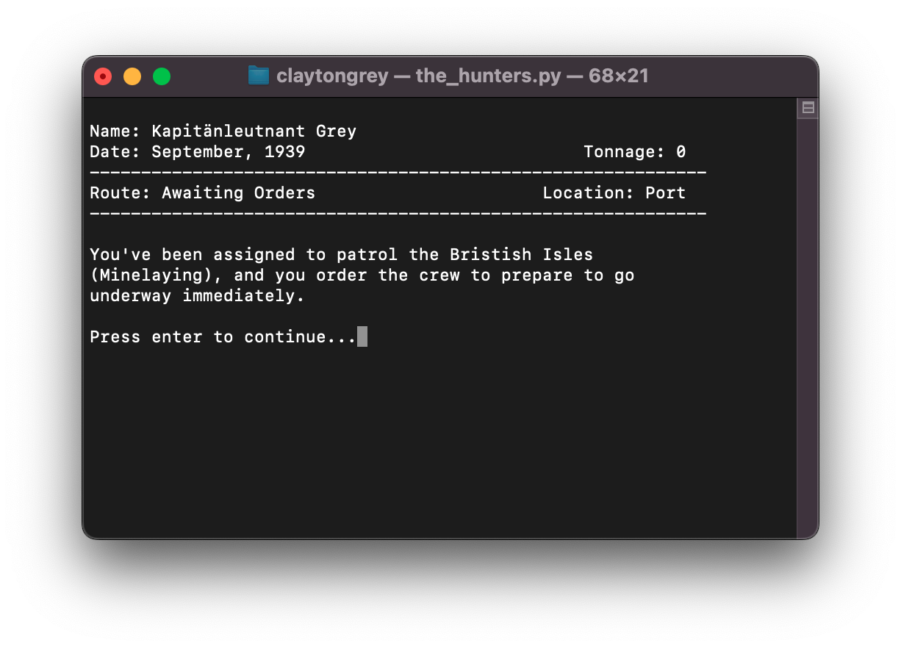Image resolution: width=901 pixels, height=648 pixels.
Task: Click the "Tonnage: 0" field
Action: tap(634, 152)
